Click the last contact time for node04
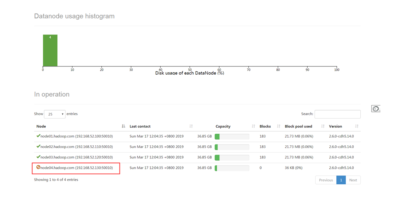This screenshot has height=199, width=404. 156,168
